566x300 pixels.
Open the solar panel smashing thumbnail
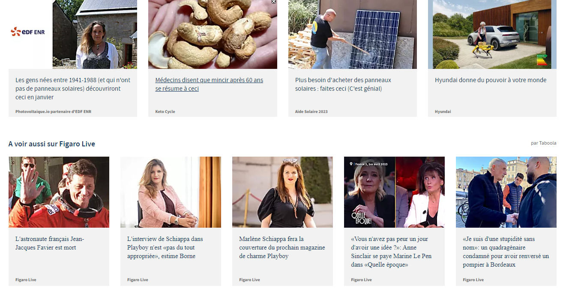pos(353,34)
